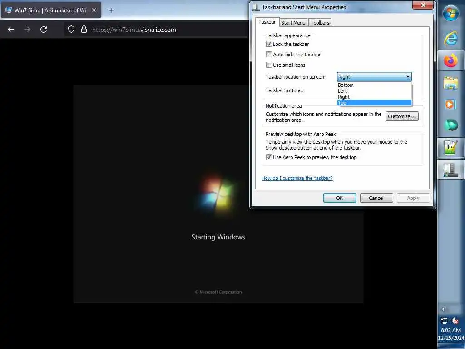Open the Windows Start orb on taskbar
The height and width of the screenshot is (349, 465).
coord(451,13)
